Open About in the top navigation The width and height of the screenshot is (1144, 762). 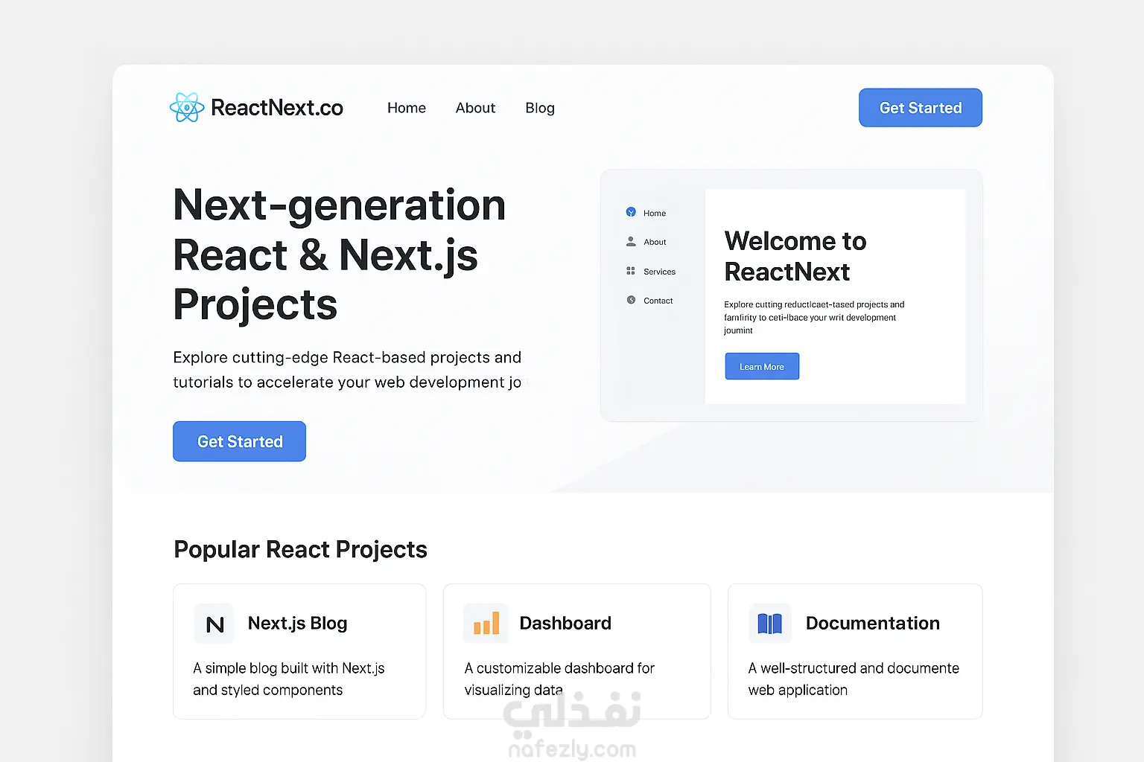[x=475, y=108]
